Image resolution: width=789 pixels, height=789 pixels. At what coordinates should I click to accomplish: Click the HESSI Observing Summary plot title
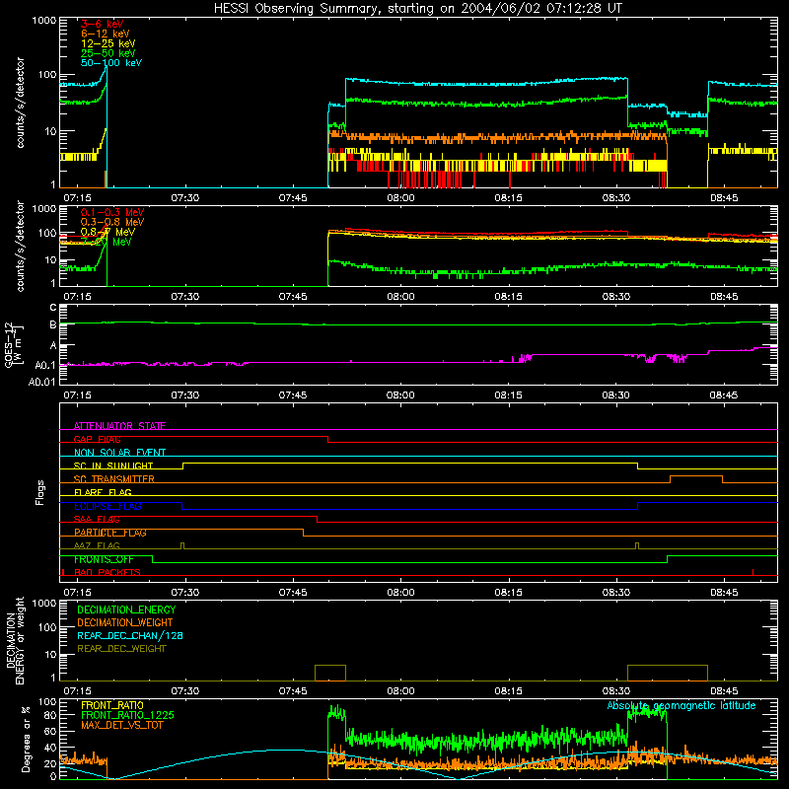[418, 9]
